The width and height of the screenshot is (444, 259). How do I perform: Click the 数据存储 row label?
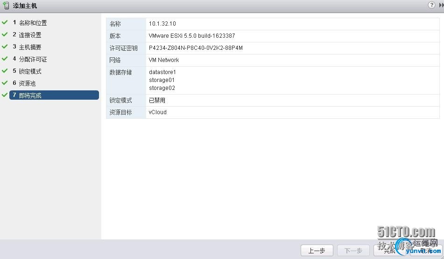pyautogui.click(x=120, y=72)
